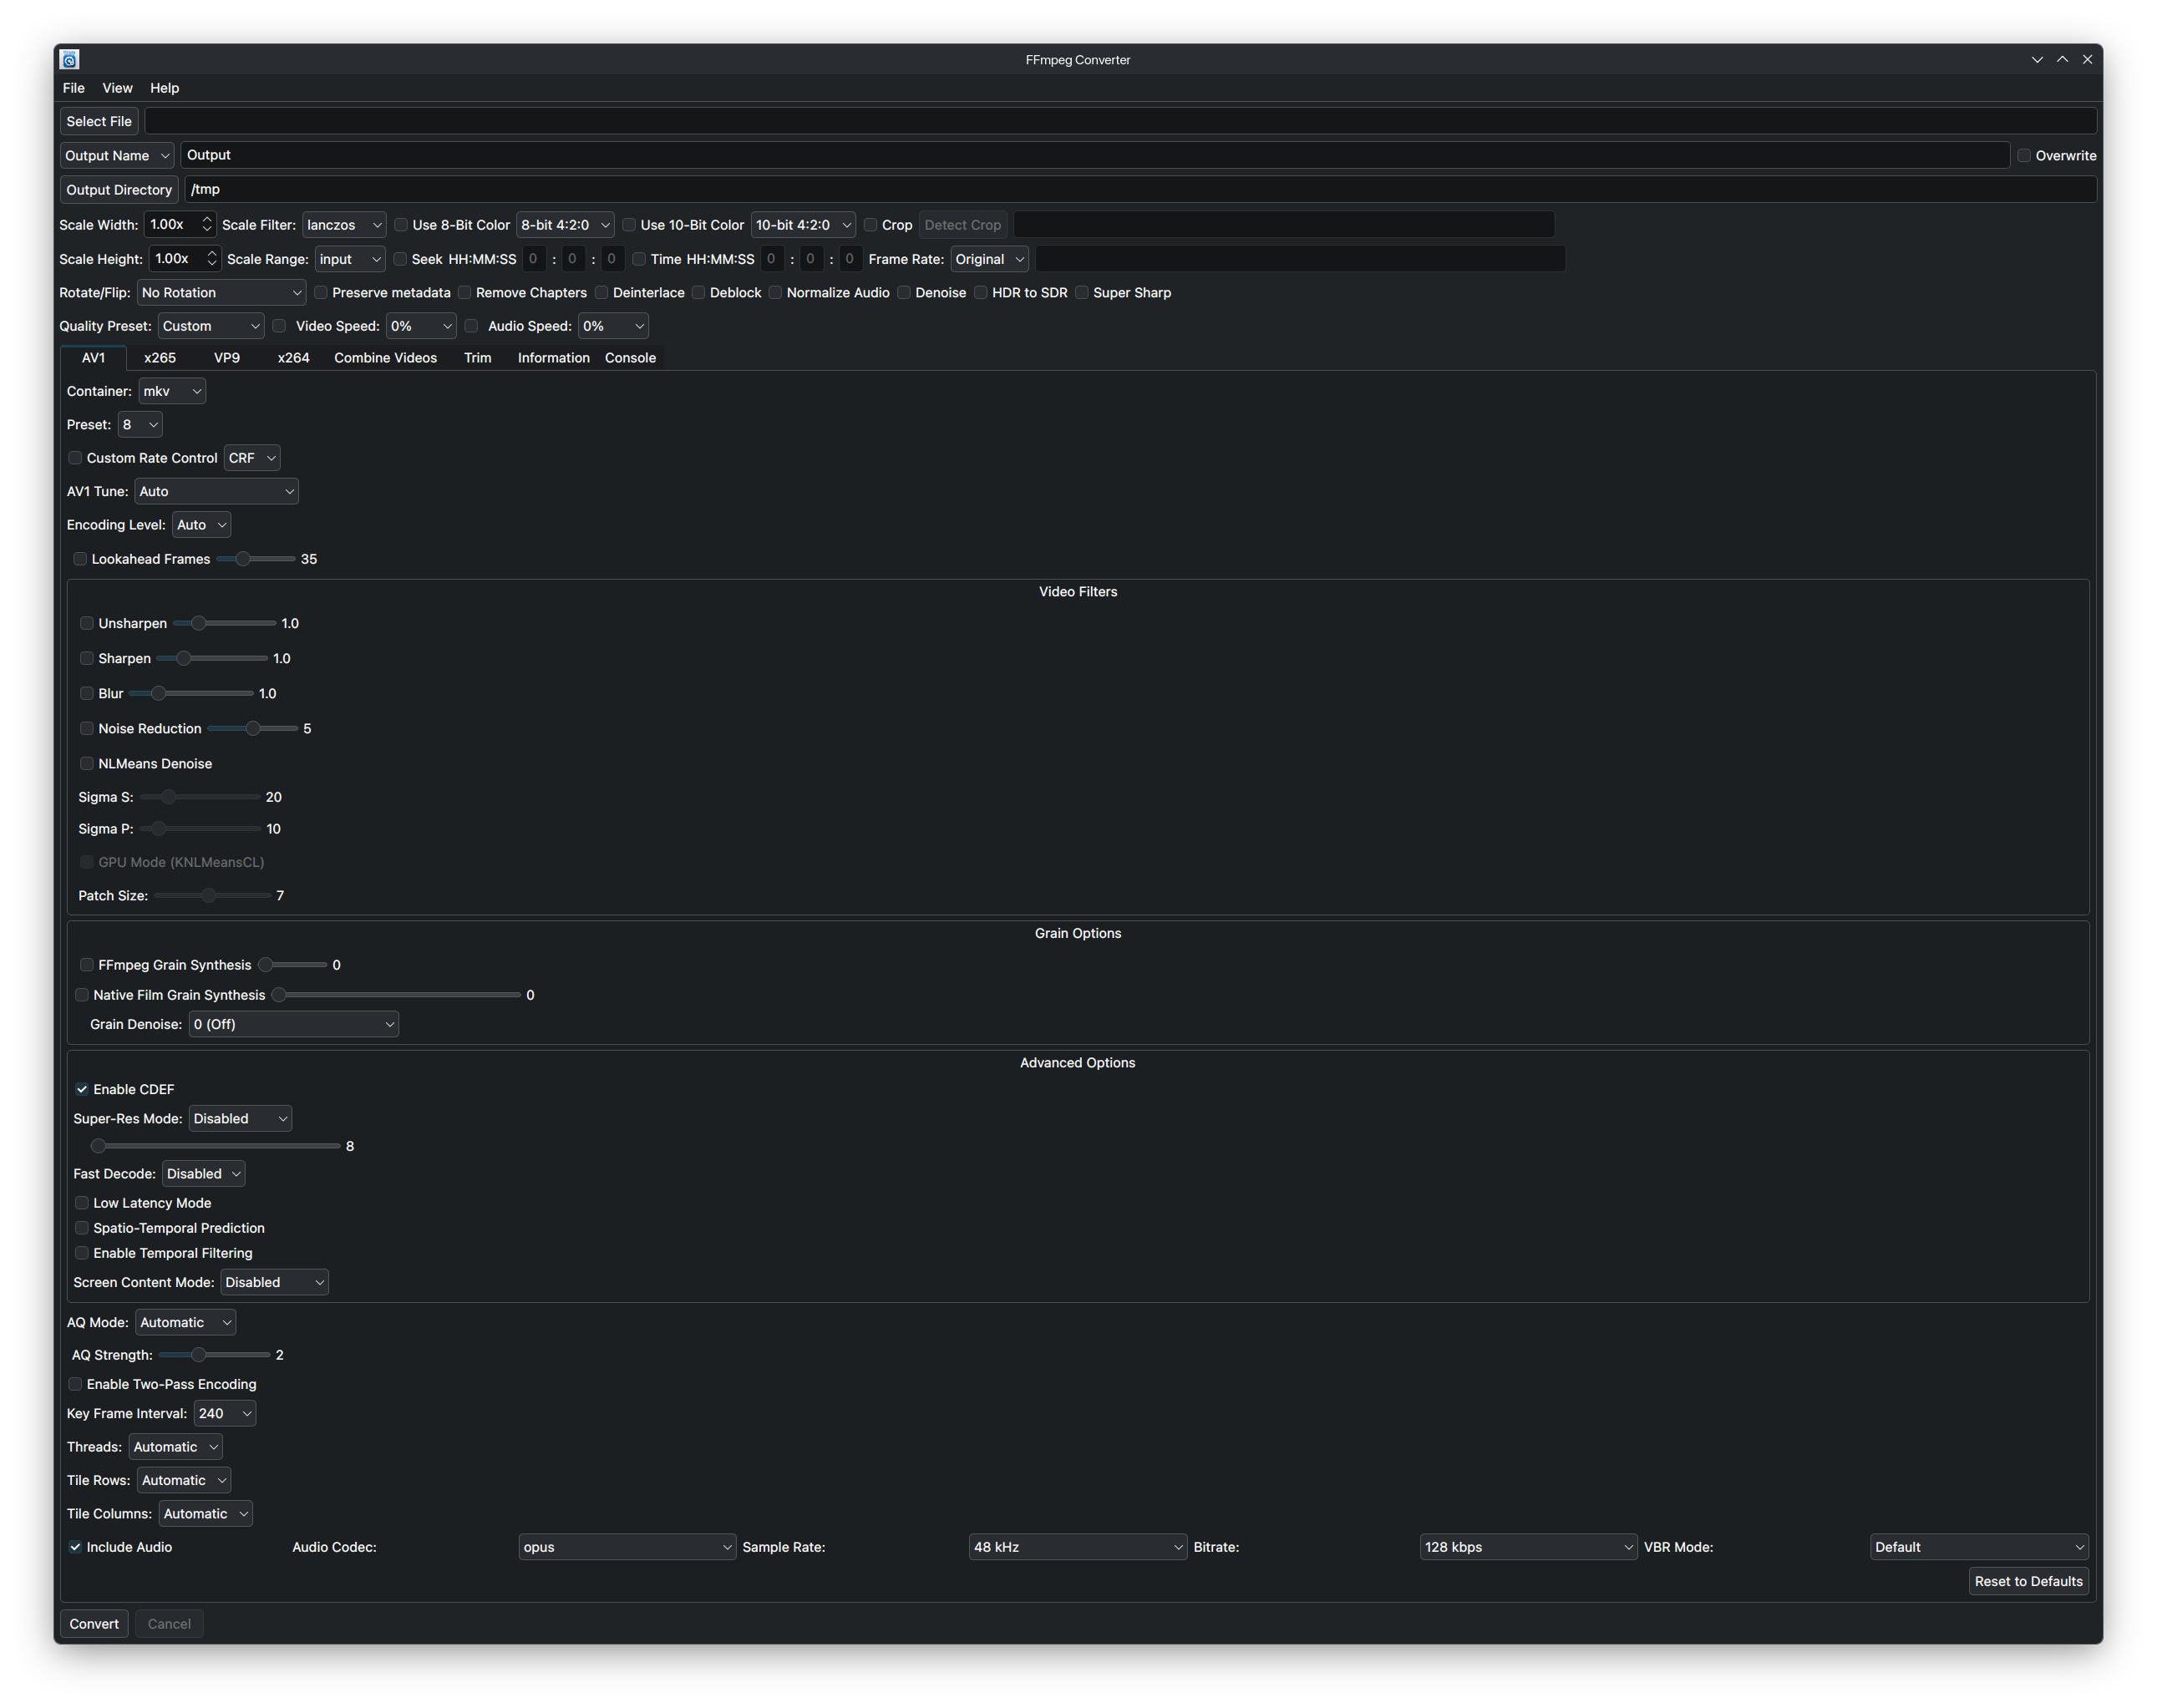The image size is (2157, 1708).
Task: Toggle the Enable CDEF checkbox
Action: pyautogui.click(x=82, y=1089)
